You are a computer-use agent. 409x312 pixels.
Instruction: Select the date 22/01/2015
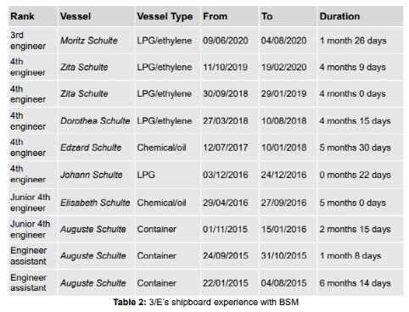[226, 283]
